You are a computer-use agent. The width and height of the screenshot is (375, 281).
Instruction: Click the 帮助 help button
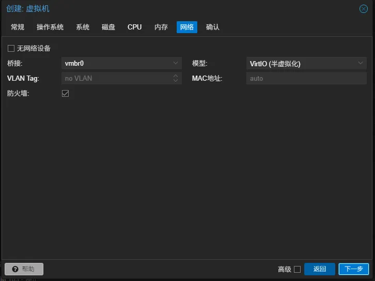[24, 269]
